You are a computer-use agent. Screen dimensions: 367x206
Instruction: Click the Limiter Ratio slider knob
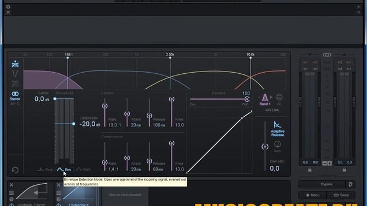(104, 106)
